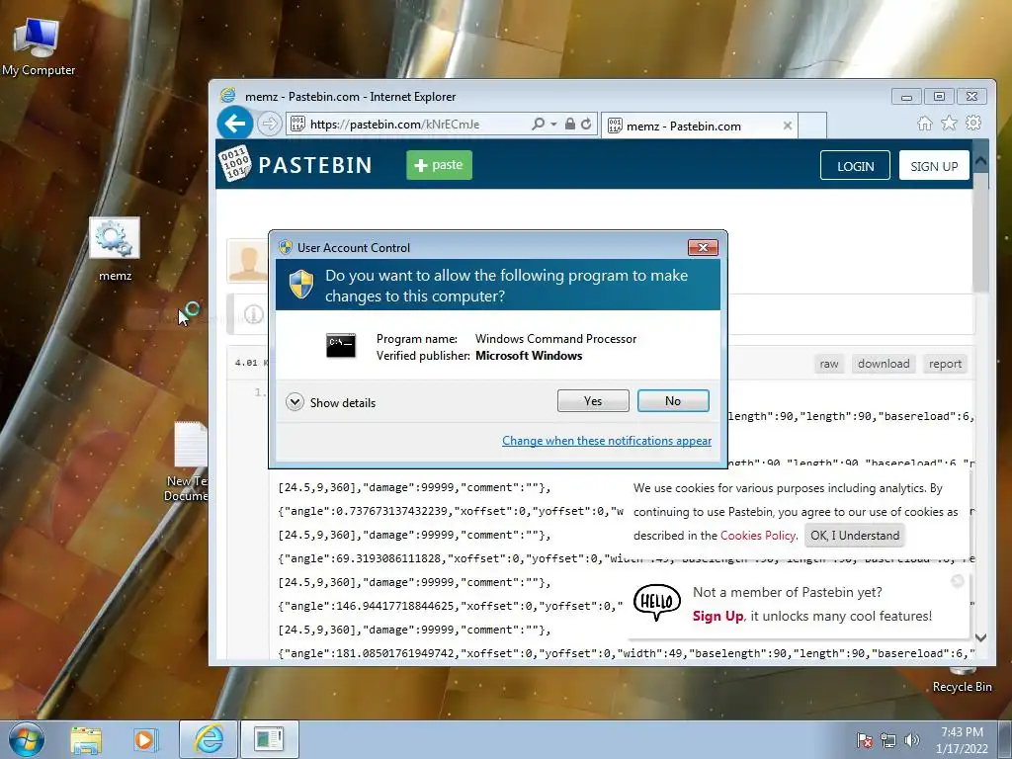The width and height of the screenshot is (1012, 759).
Task: Open Windows Explorer from the taskbar
Action: [86, 739]
